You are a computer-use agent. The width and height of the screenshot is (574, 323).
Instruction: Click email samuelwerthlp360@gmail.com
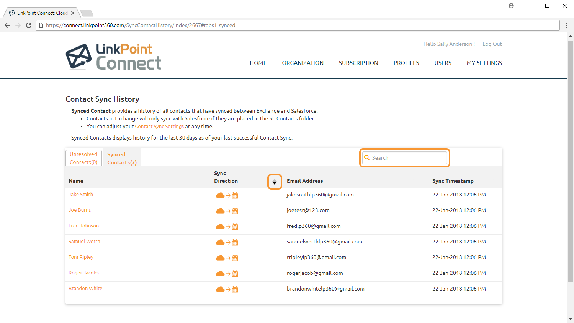point(324,242)
